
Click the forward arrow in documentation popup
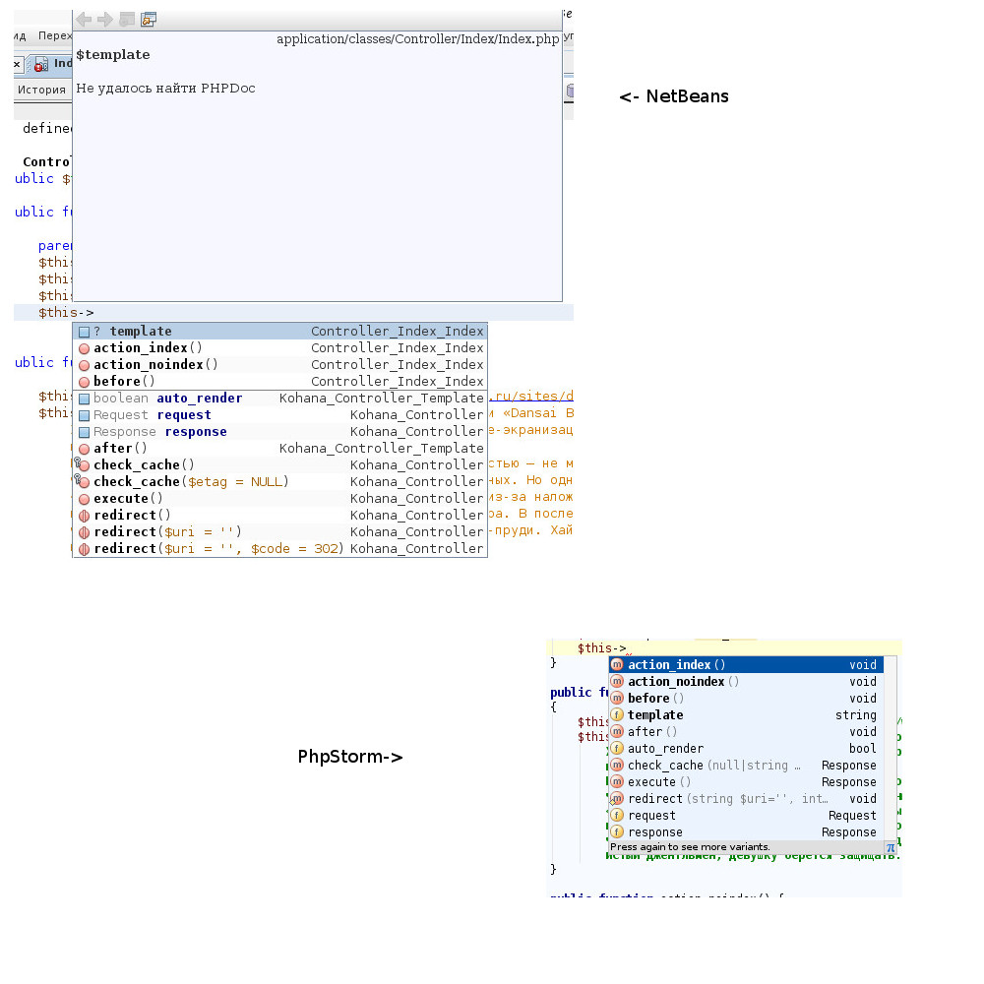click(105, 20)
